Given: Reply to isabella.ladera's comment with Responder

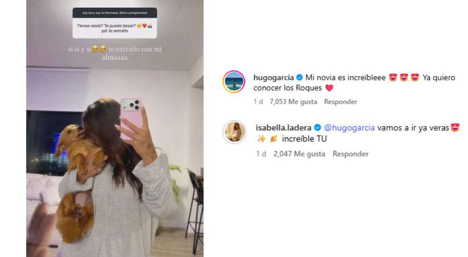Looking at the screenshot, I should 351,154.
